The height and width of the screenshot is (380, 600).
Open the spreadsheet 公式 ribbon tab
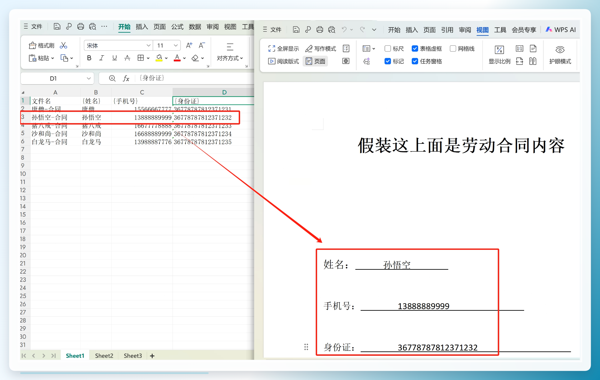pyautogui.click(x=177, y=27)
